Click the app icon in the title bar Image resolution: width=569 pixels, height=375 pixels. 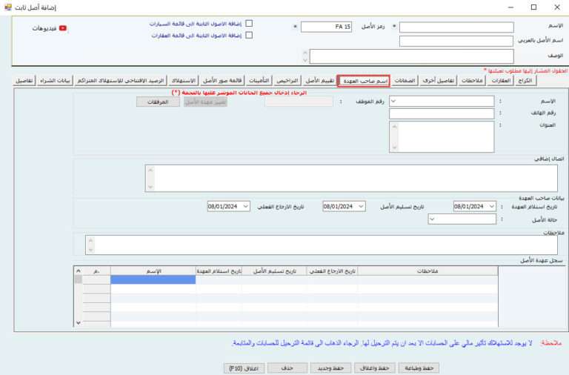[7, 7]
